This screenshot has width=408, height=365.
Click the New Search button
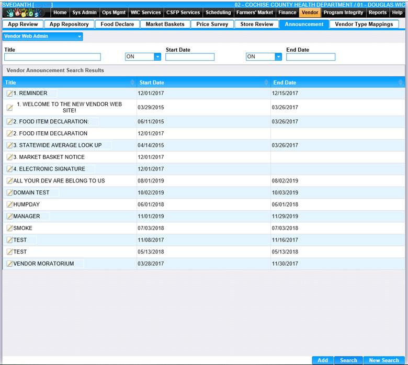click(384, 360)
